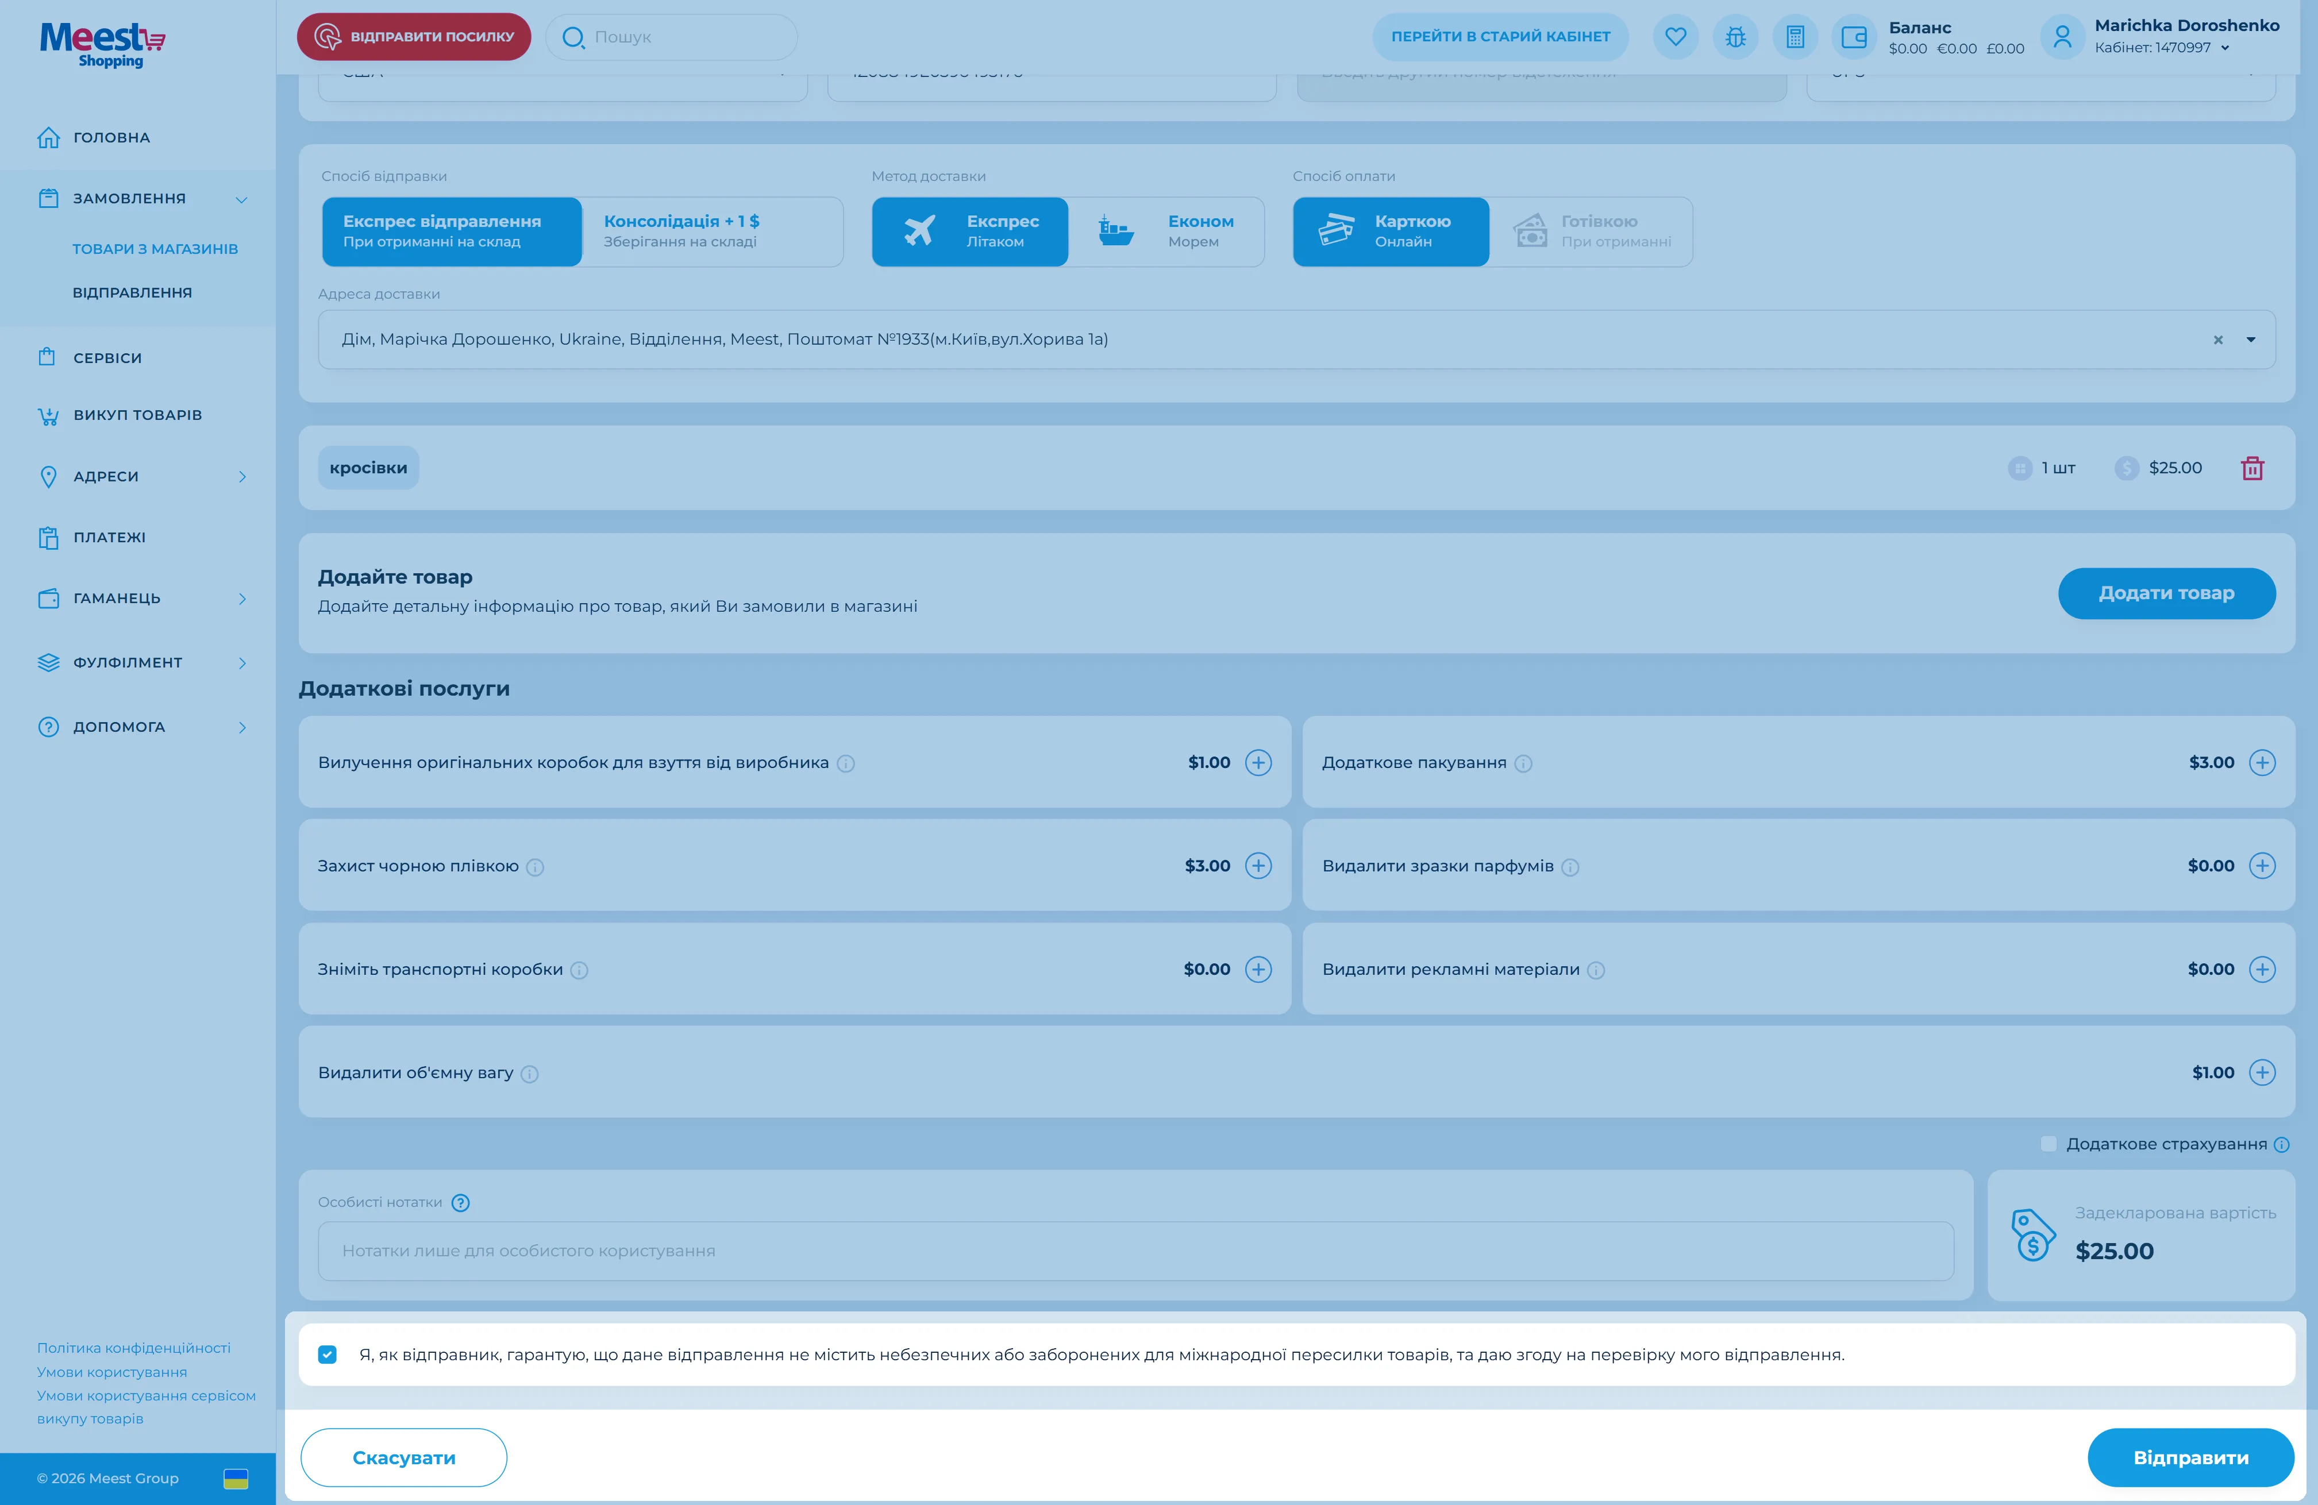
Task: Open the calculator icon in header
Action: click(1795, 37)
